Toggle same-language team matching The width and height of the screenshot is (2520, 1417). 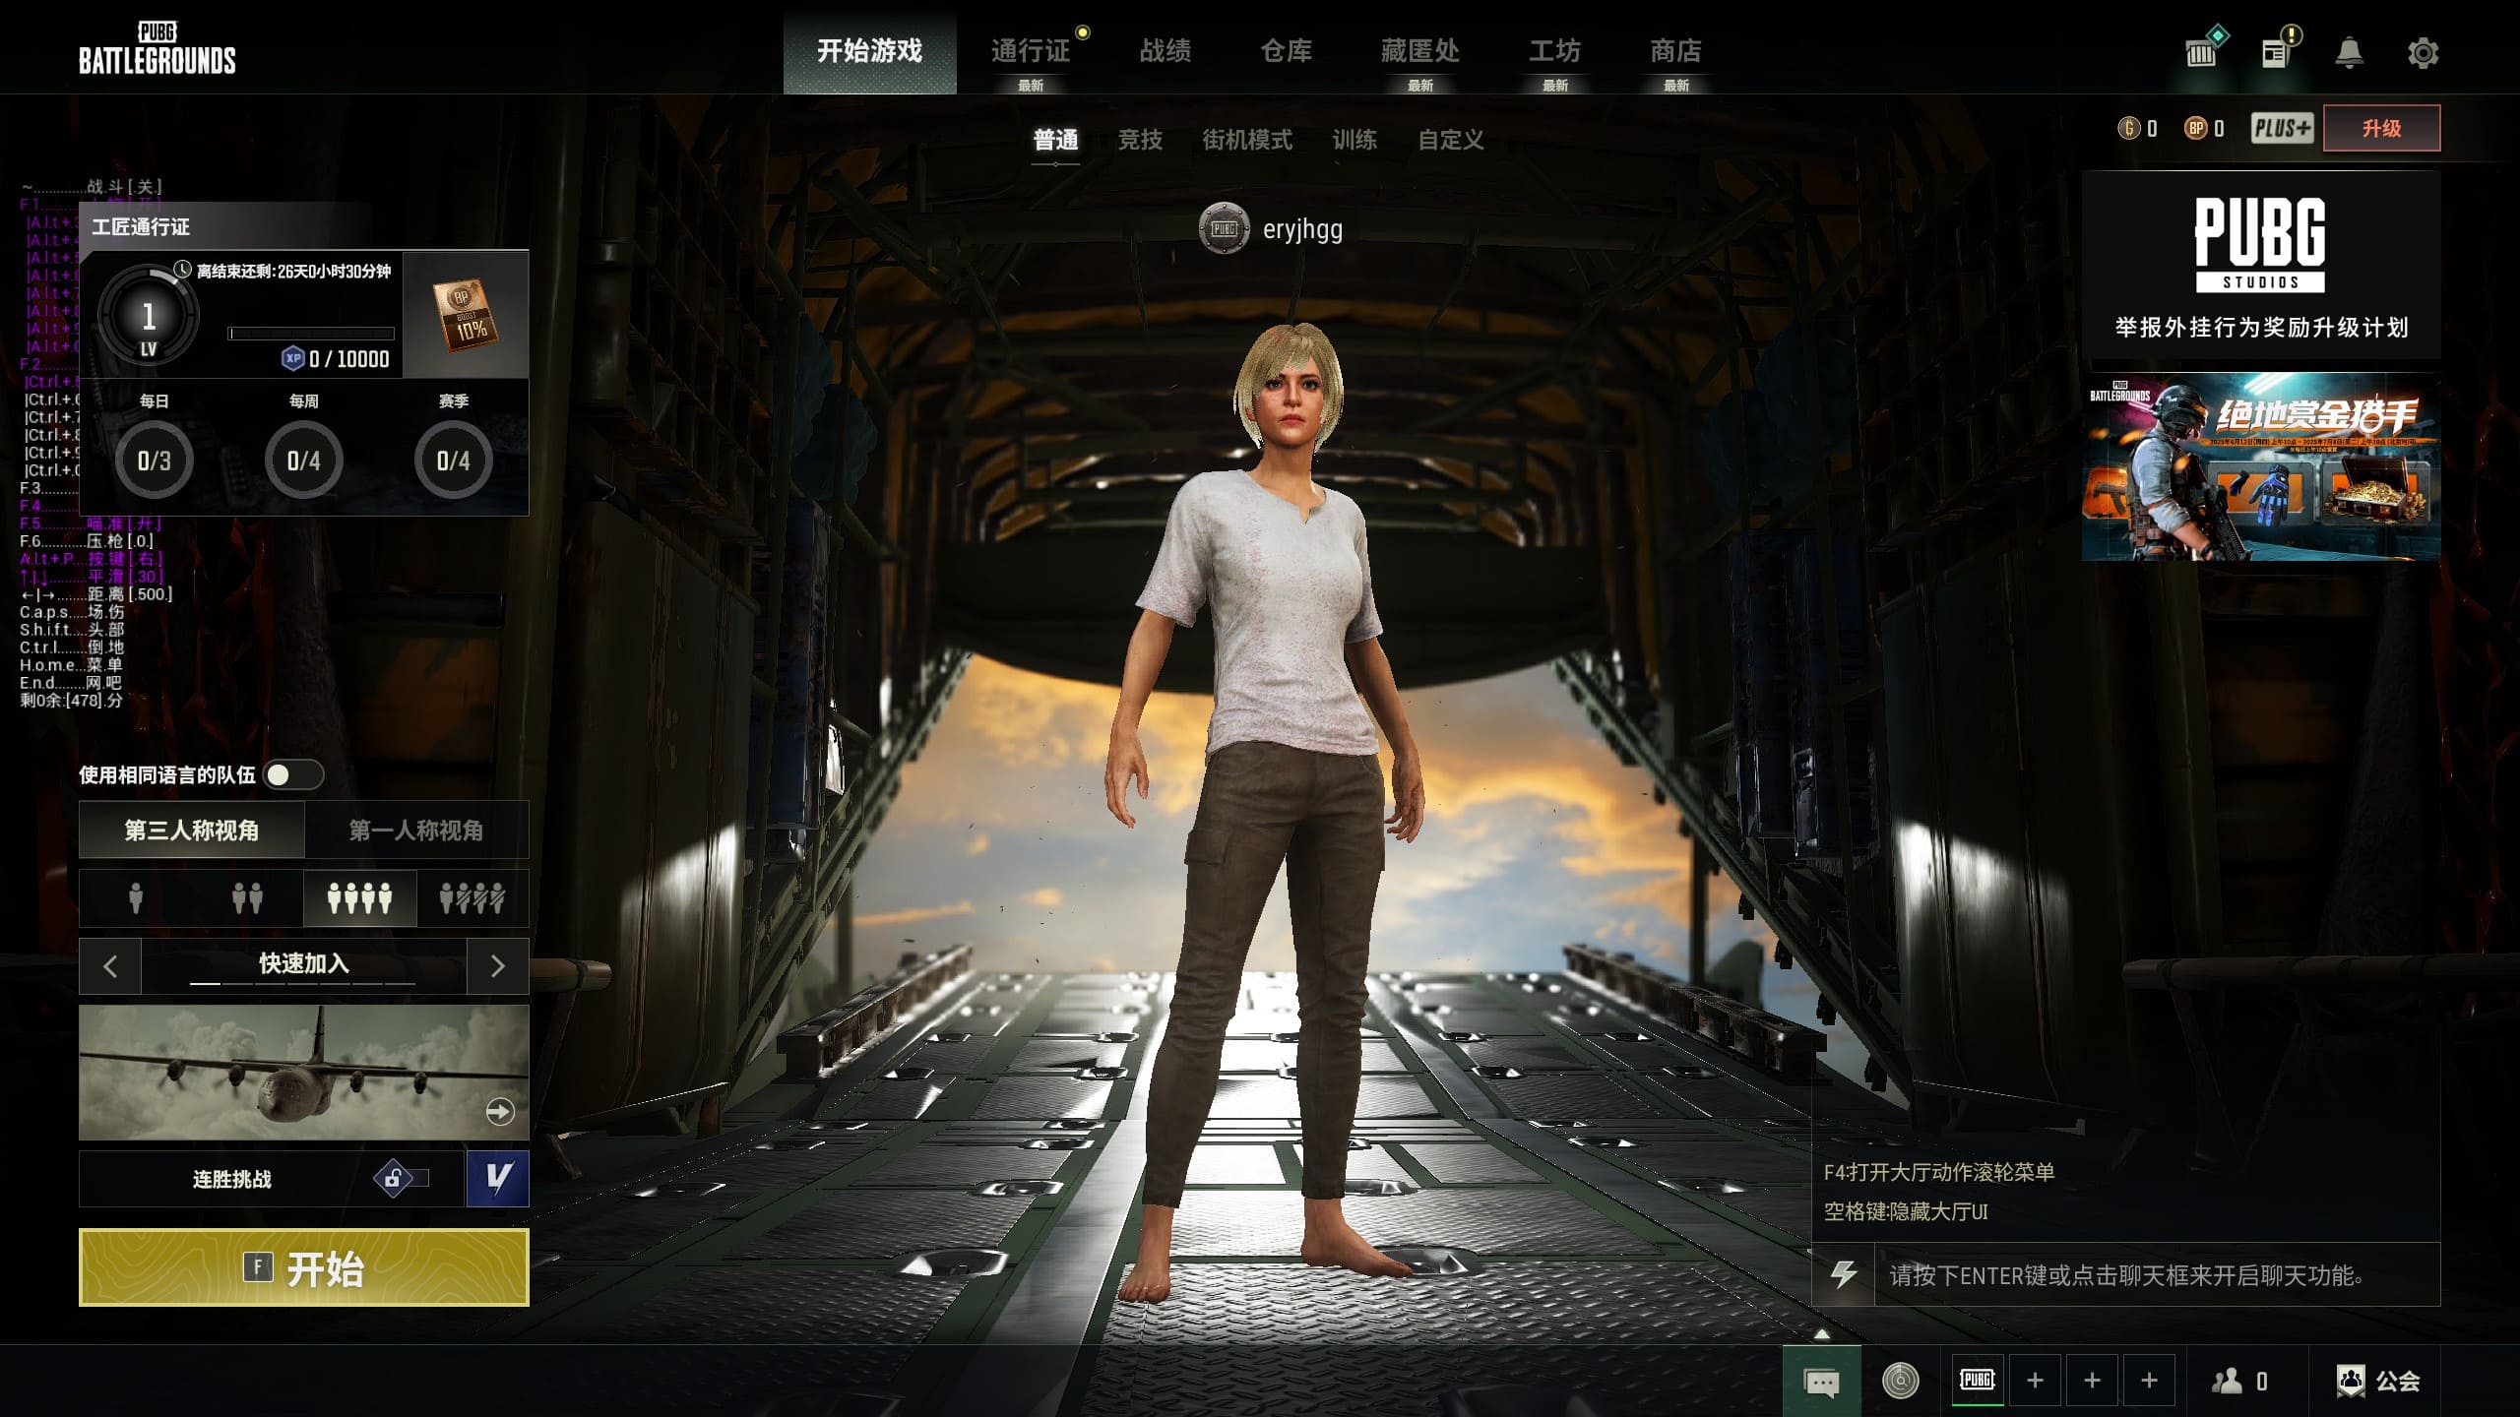coord(293,775)
